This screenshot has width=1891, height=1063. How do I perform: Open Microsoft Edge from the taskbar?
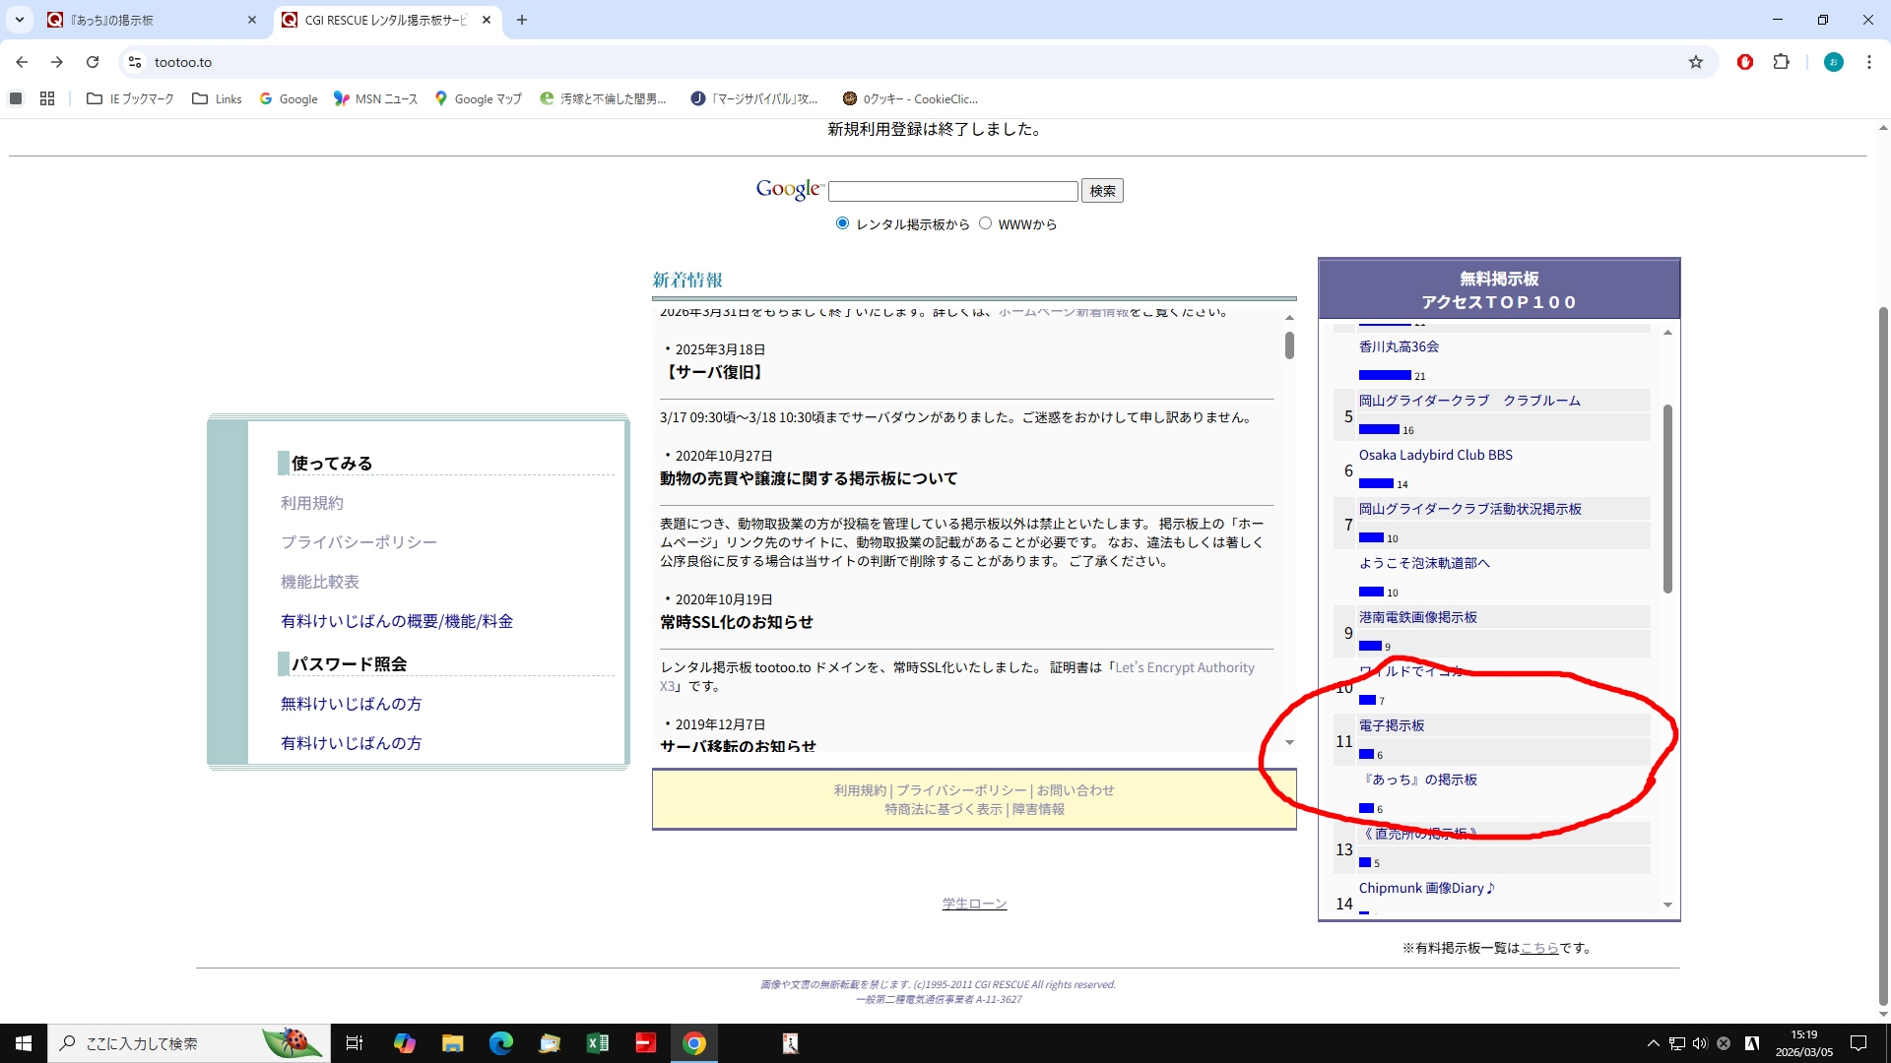click(501, 1043)
